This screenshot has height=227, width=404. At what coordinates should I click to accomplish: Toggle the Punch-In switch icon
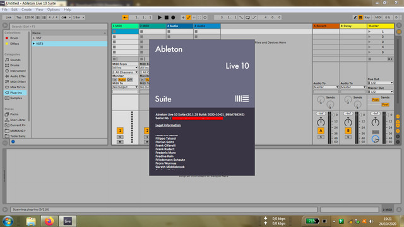click(x=241, y=18)
